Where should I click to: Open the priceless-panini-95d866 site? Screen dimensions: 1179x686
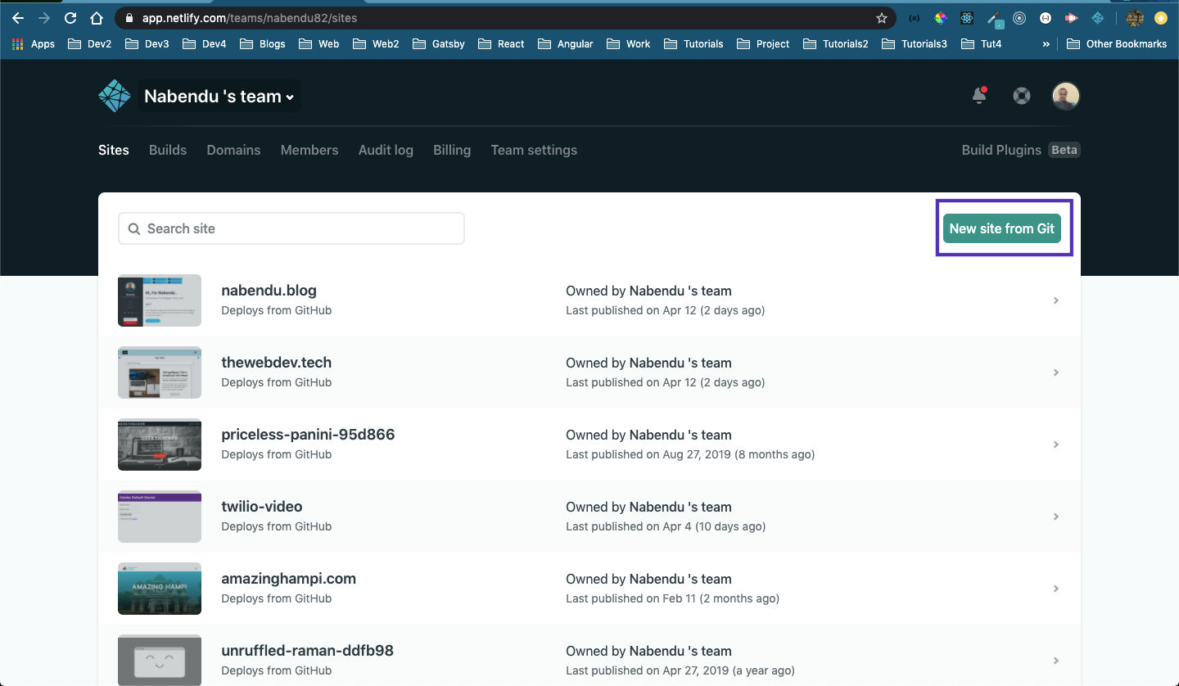pyautogui.click(x=308, y=435)
